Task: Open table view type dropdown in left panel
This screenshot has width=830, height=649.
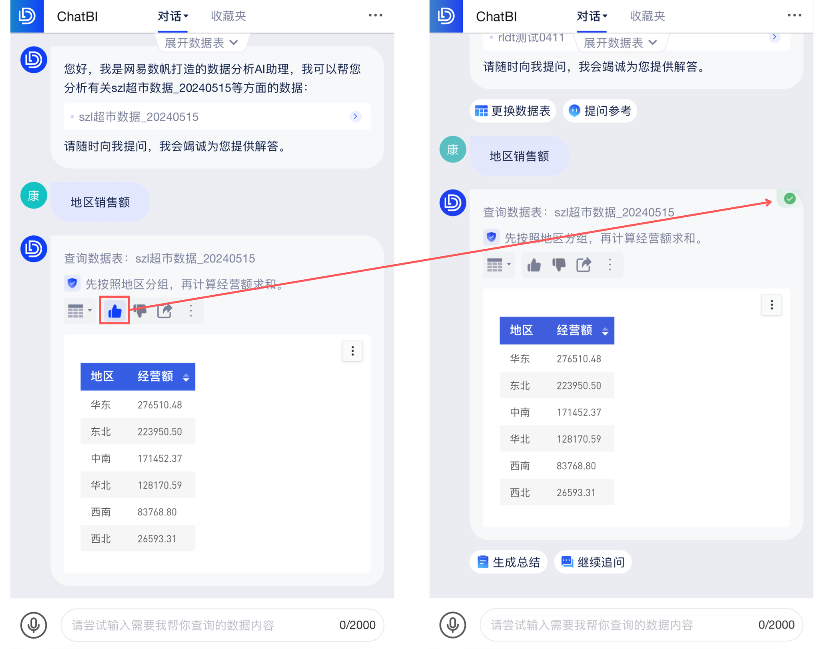Action: tap(80, 311)
